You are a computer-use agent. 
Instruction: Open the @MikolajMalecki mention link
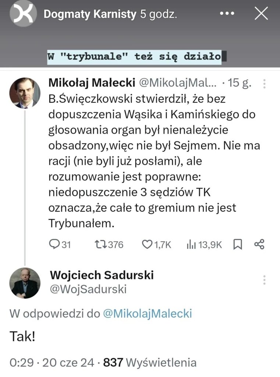(147, 314)
